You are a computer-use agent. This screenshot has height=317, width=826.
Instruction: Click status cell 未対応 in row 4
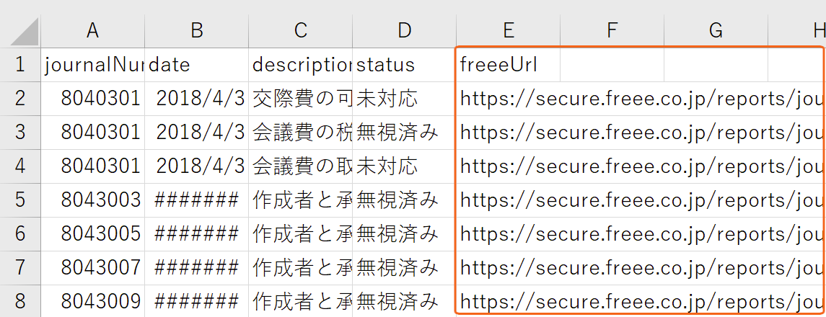click(x=404, y=166)
